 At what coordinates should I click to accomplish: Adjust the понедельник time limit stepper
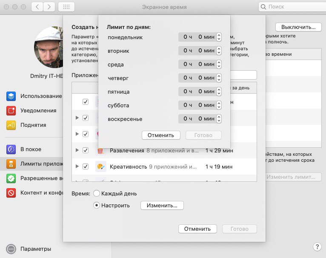219,37
